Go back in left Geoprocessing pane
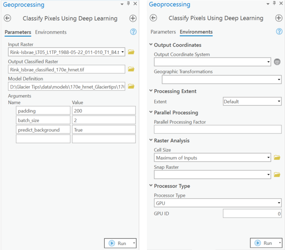The height and width of the screenshot is (250, 285). pyautogui.click(x=8, y=18)
